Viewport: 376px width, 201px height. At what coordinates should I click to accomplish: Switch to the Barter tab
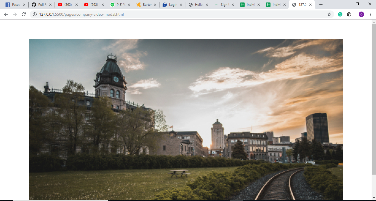tap(146, 5)
